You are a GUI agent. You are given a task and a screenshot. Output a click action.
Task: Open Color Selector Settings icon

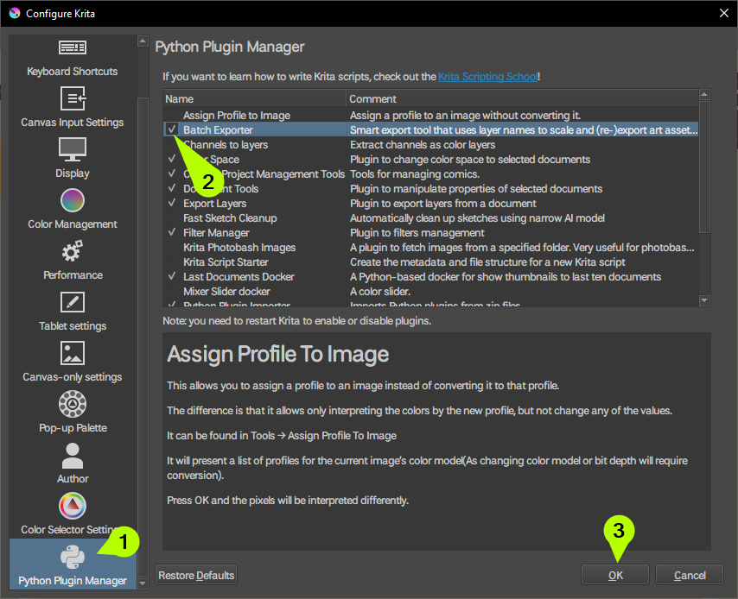point(72,506)
